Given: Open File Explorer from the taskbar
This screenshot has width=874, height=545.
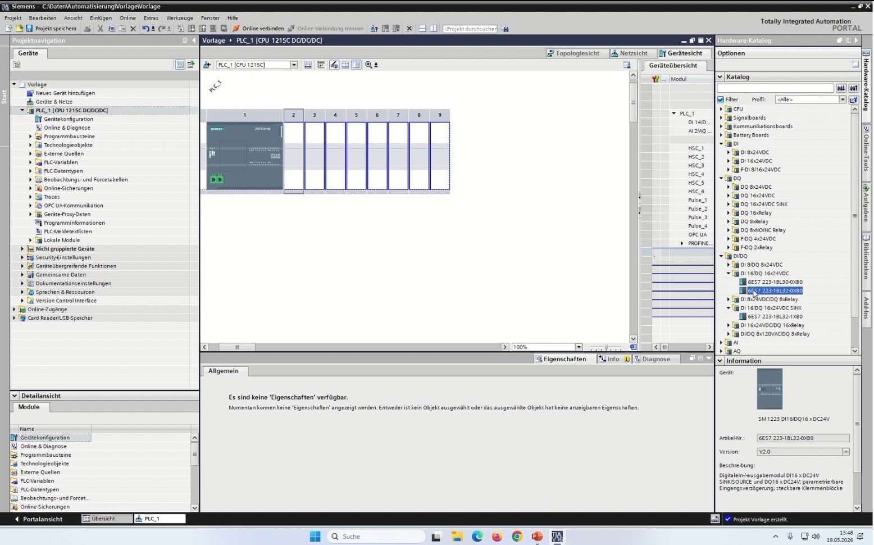Looking at the screenshot, I should coord(457,536).
